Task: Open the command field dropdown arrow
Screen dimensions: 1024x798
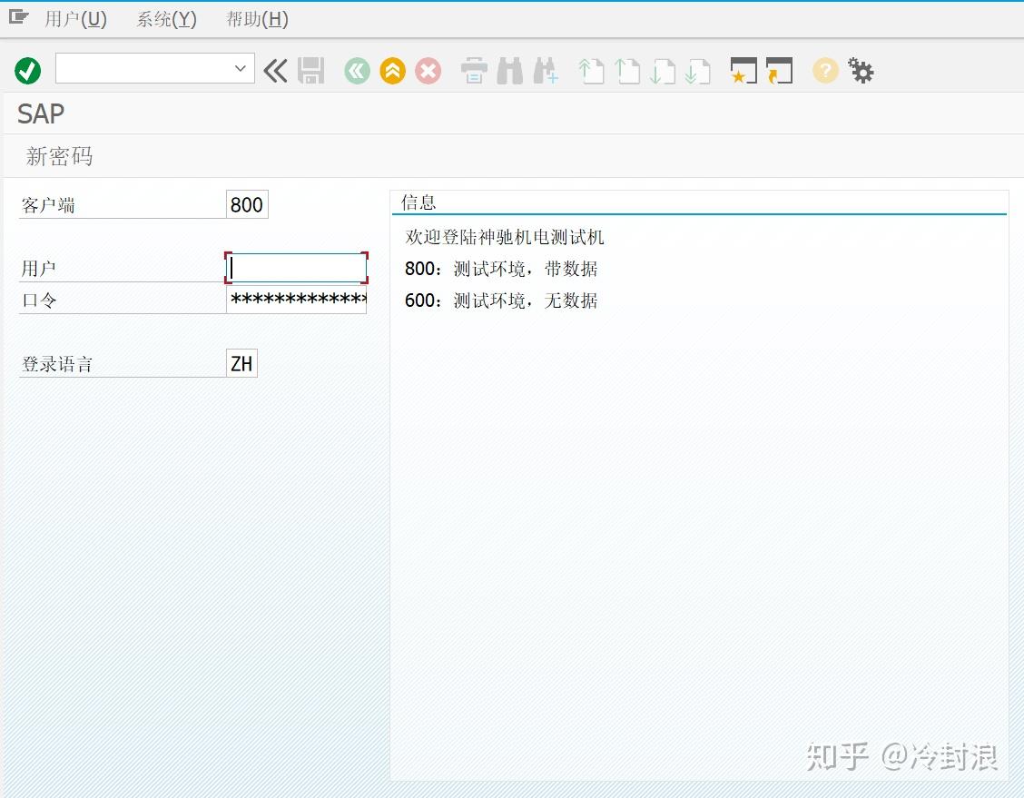Action: (239, 68)
